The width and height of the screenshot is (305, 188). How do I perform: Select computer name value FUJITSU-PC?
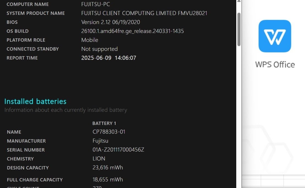[95, 4]
